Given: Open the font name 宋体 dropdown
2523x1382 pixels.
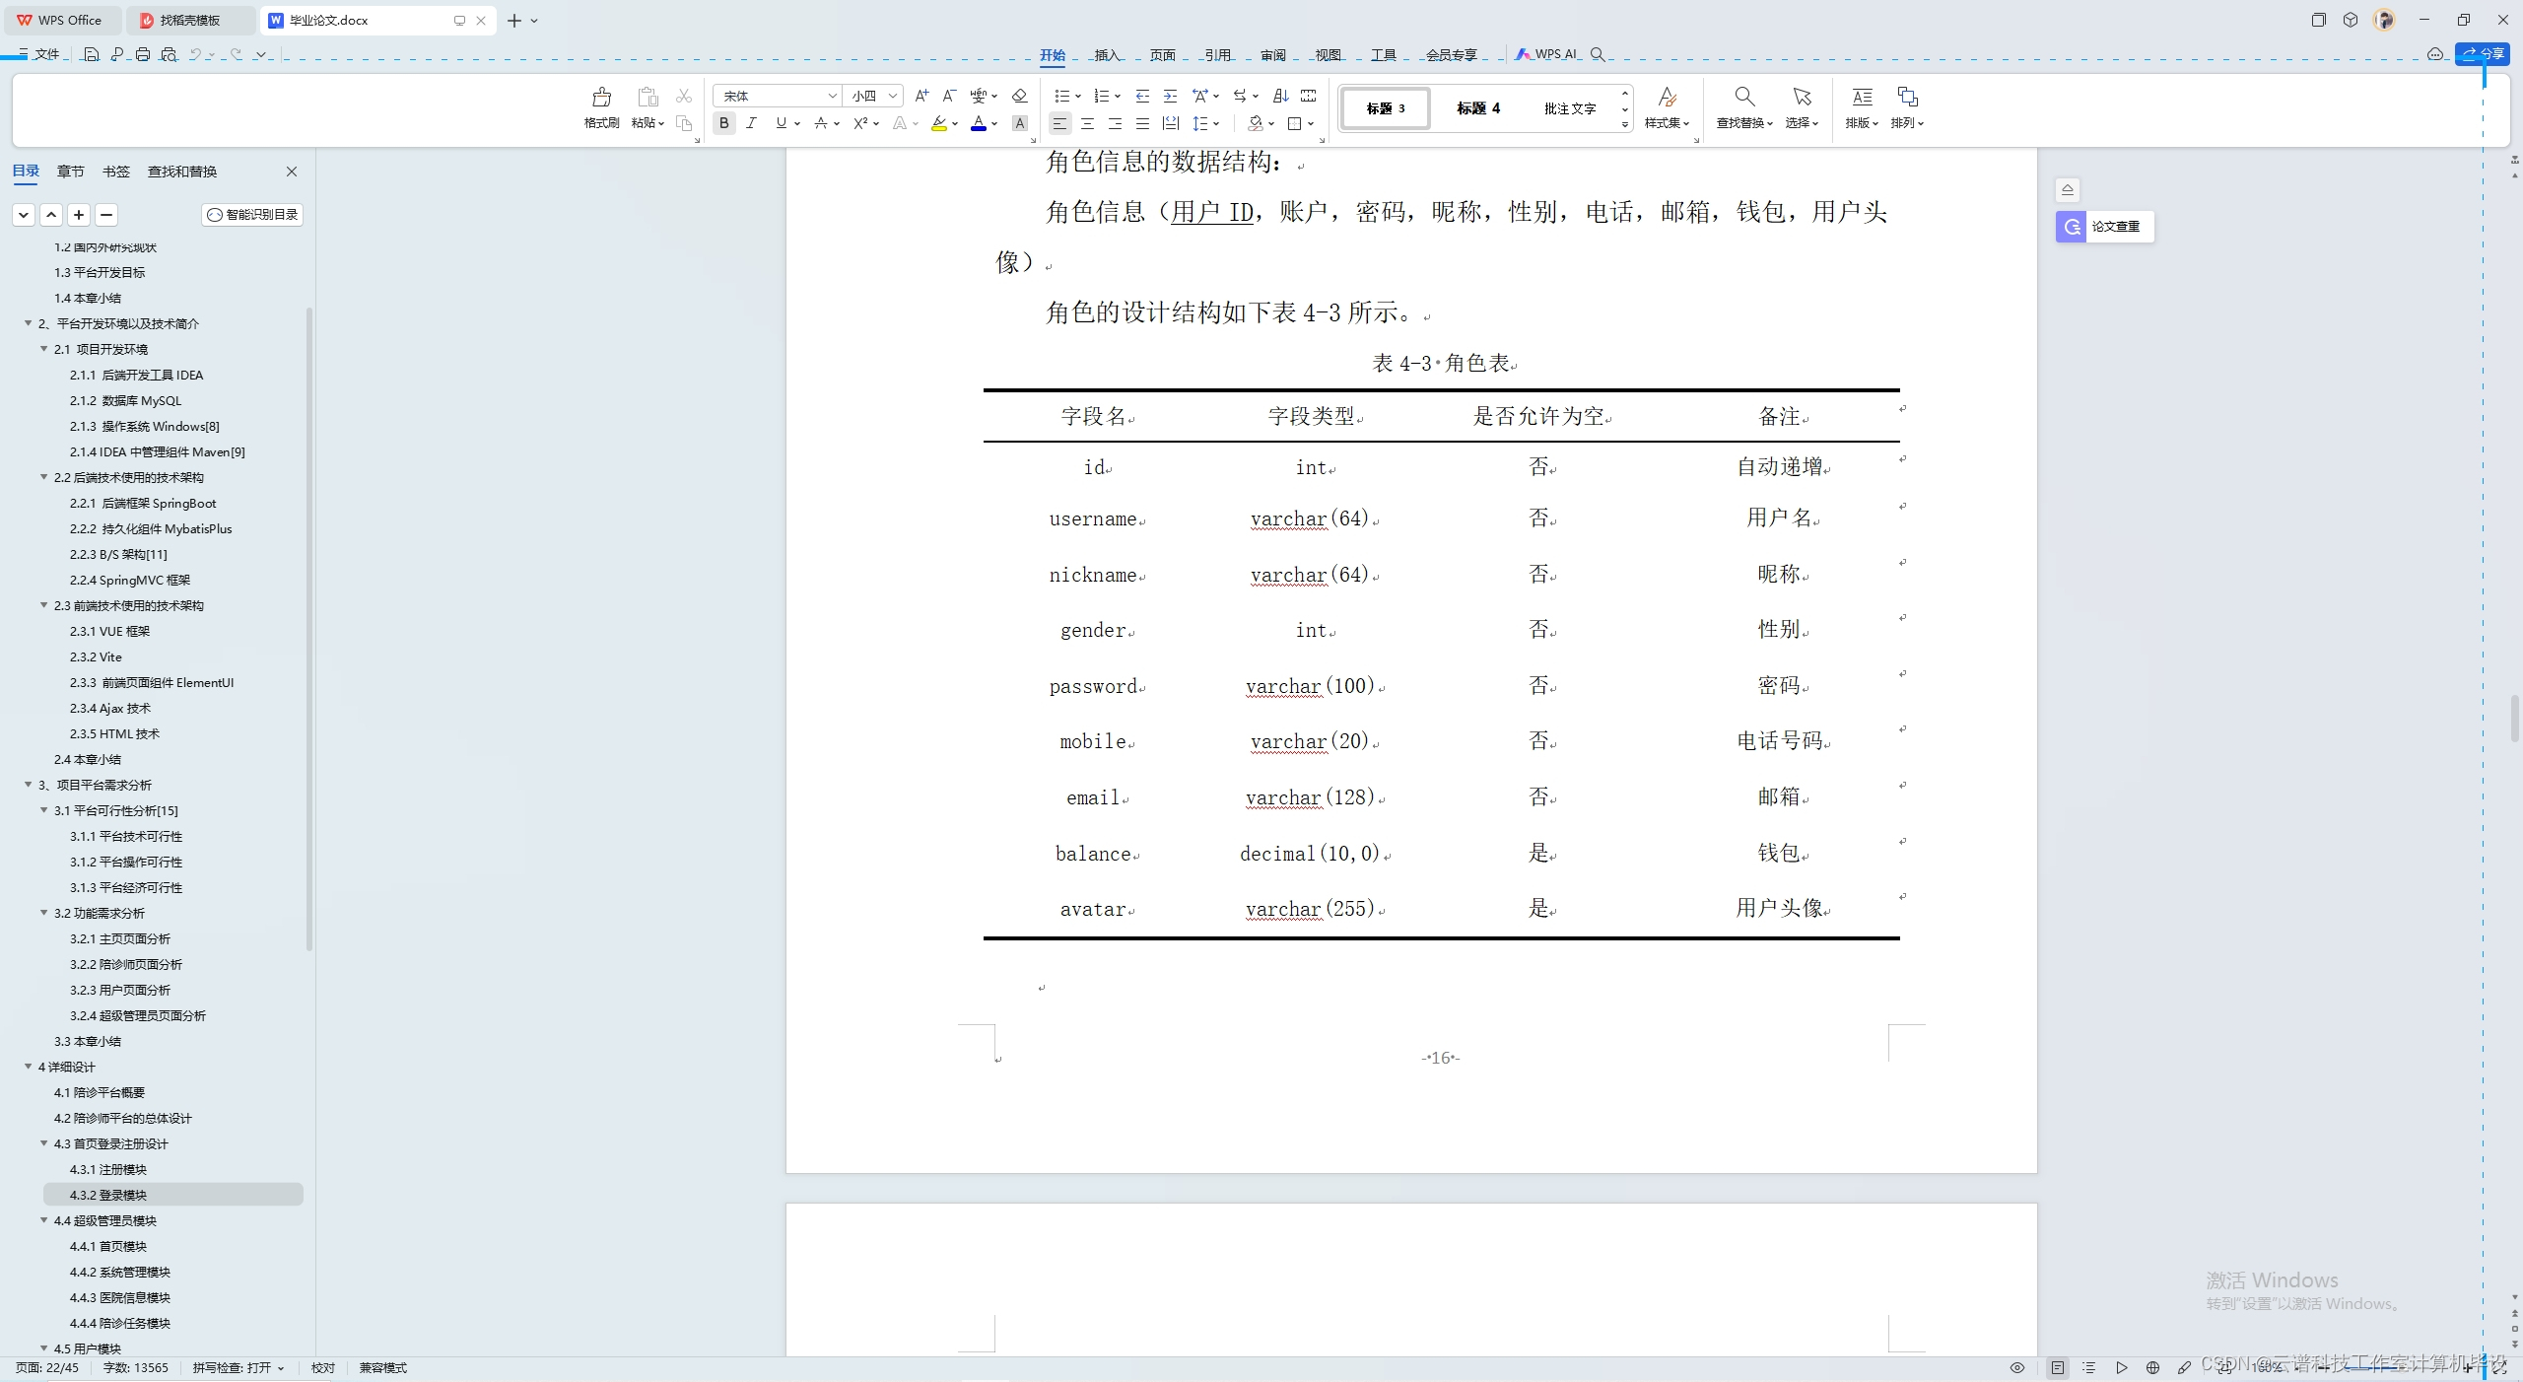Looking at the screenshot, I should click(x=832, y=96).
